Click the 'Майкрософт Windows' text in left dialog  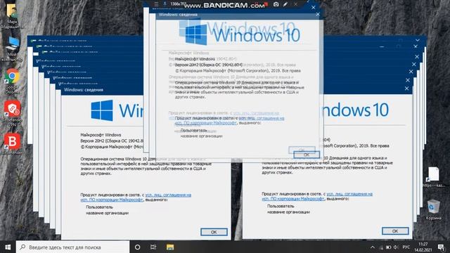(101, 134)
